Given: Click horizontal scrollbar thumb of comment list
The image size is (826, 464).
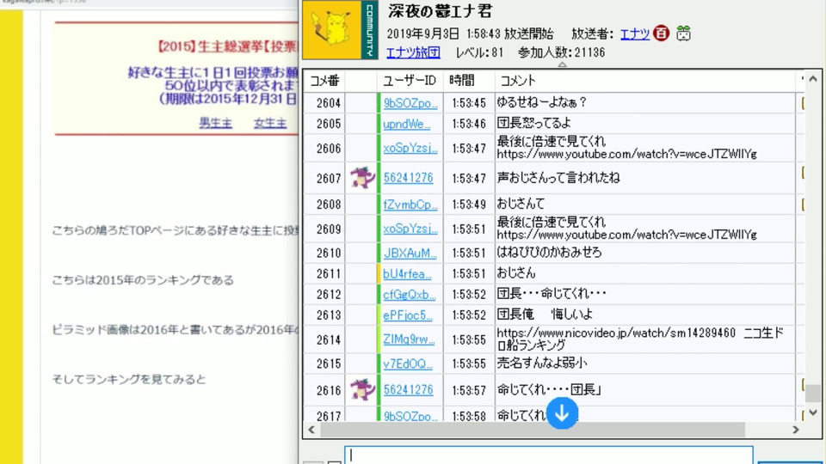Looking at the screenshot, I should tap(533, 430).
